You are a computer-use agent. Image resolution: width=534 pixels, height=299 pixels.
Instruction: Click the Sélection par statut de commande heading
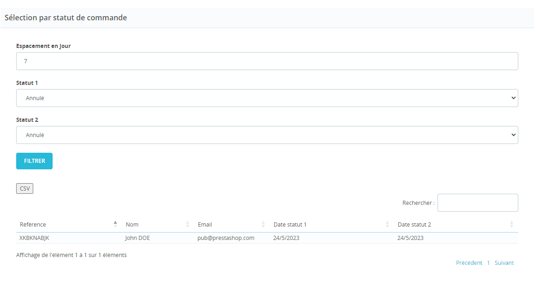pyautogui.click(x=66, y=18)
